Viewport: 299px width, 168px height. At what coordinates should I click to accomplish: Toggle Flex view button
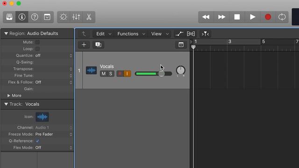point(191,34)
